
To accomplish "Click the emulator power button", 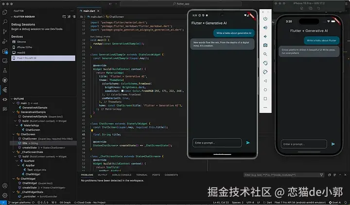I will pos(265,19).
